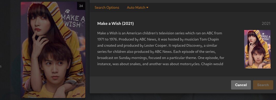276x100 pixels.
Task: Click the cut-off sidebar item at the left edge
Action: pos(1,66)
